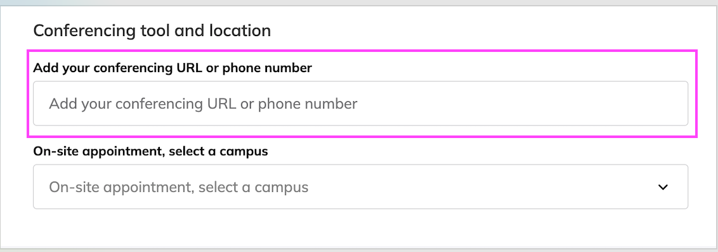Open the on-site appointment campus dropdown
This screenshot has height=252, width=718.
pyautogui.click(x=360, y=187)
